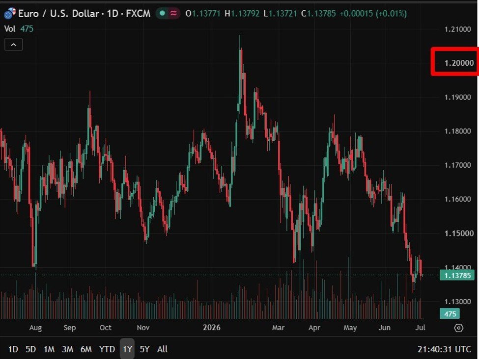Click the highlighted 1.20000 price axis label
The height and width of the screenshot is (359, 479).
pyautogui.click(x=459, y=63)
